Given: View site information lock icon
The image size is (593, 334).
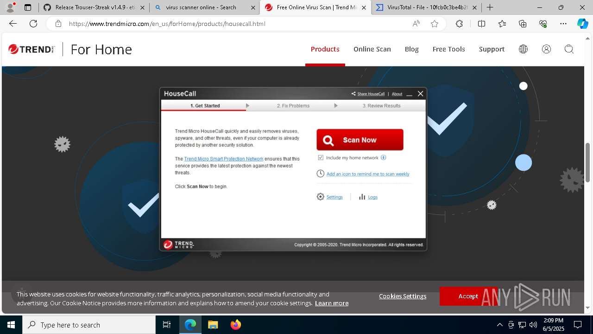Looking at the screenshot, I should [x=58, y=24].
